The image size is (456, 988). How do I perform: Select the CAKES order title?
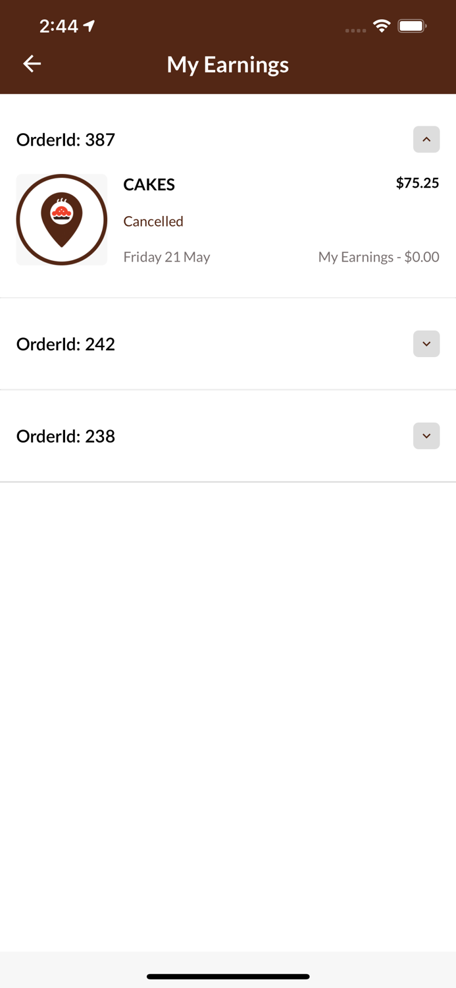(x=149, y=185)
